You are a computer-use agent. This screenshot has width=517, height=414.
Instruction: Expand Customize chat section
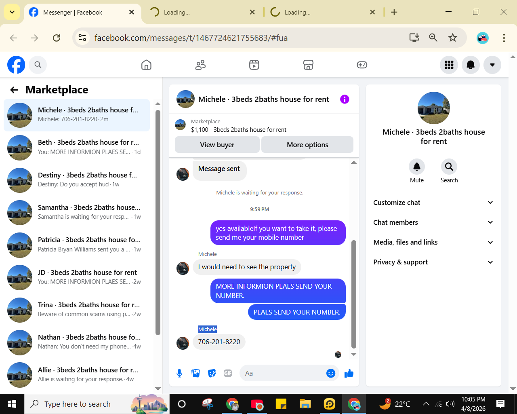(x=433, y=203)
